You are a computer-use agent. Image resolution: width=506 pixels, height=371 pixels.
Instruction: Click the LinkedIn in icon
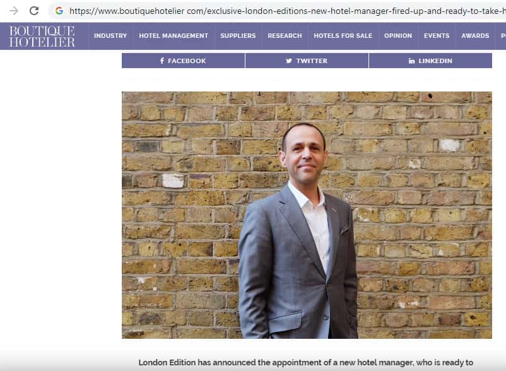coord(411,61)
